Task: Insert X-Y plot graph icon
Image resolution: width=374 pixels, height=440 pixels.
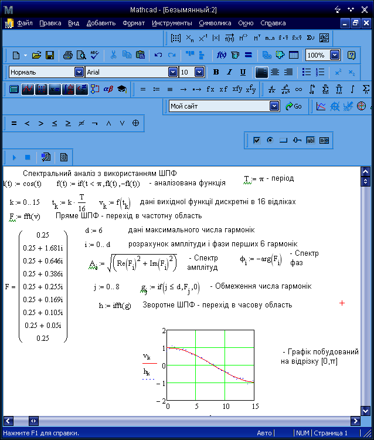Action: click(321, 106)
